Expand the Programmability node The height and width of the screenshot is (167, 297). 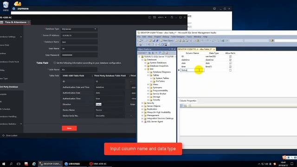[148, 91]
